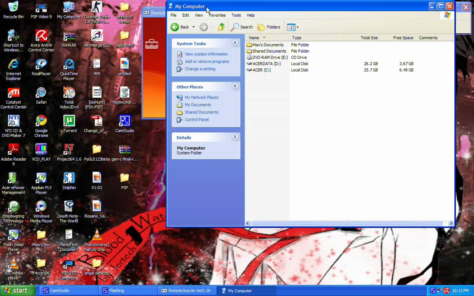474x296 pixels.
Task: Click the Avira tray icon
Action: [446, 291]
